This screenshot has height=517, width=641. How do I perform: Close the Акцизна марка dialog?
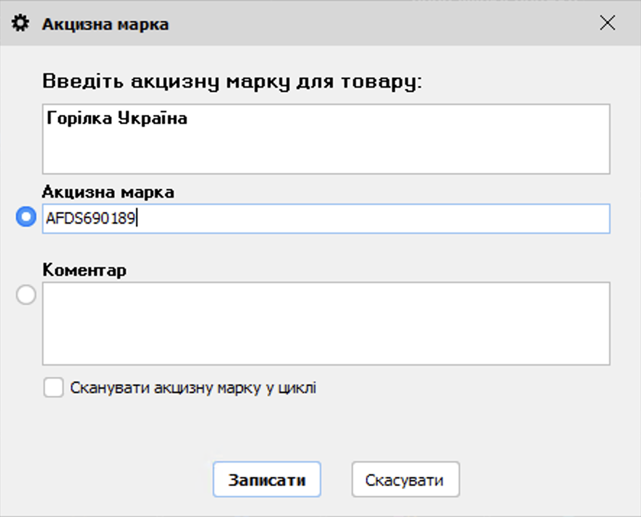click(608, 23)
